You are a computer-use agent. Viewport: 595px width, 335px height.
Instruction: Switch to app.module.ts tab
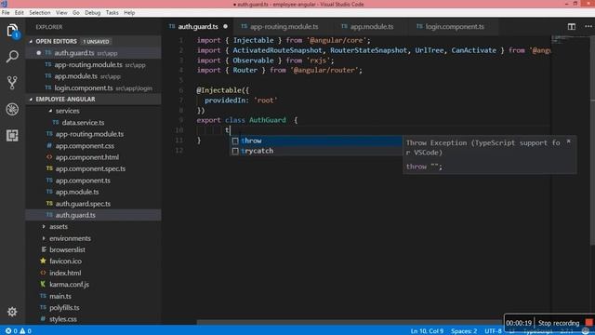pos(372,27)
